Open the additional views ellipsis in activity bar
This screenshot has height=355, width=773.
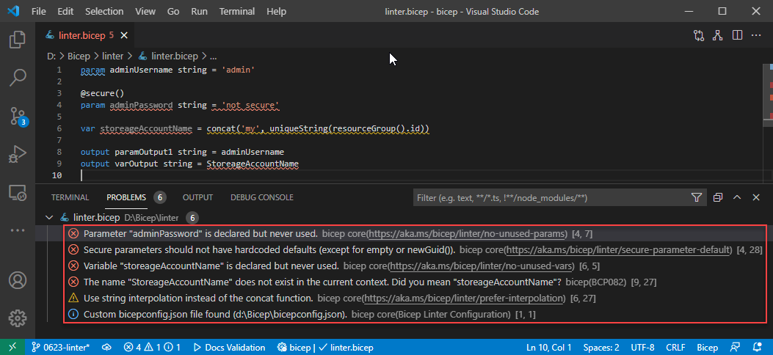tap(18, 230)
